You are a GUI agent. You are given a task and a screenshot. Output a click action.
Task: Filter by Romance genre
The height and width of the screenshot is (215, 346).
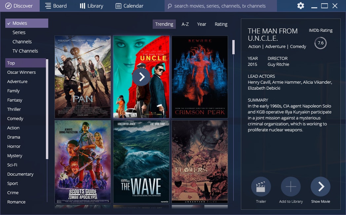tap(16, 202)
